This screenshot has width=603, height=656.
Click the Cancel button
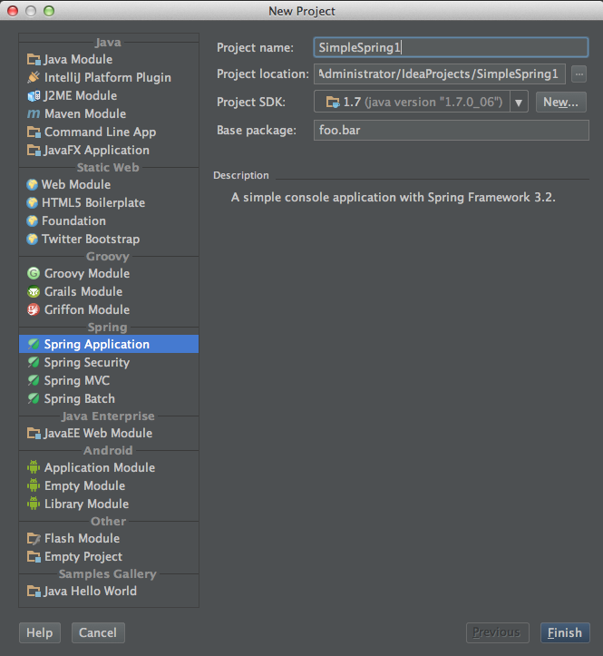point(98,632)
